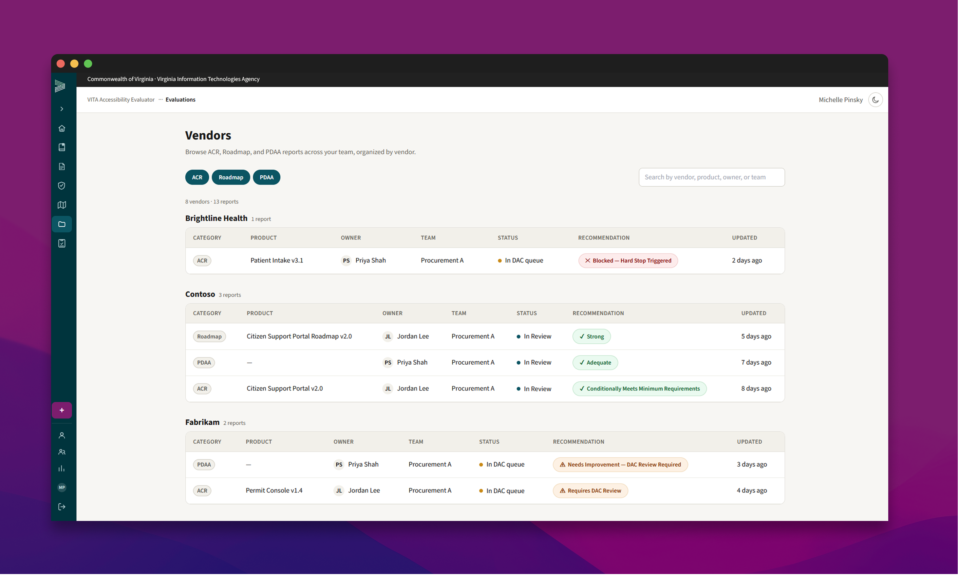Click the vendor search input field

point(712,177)
